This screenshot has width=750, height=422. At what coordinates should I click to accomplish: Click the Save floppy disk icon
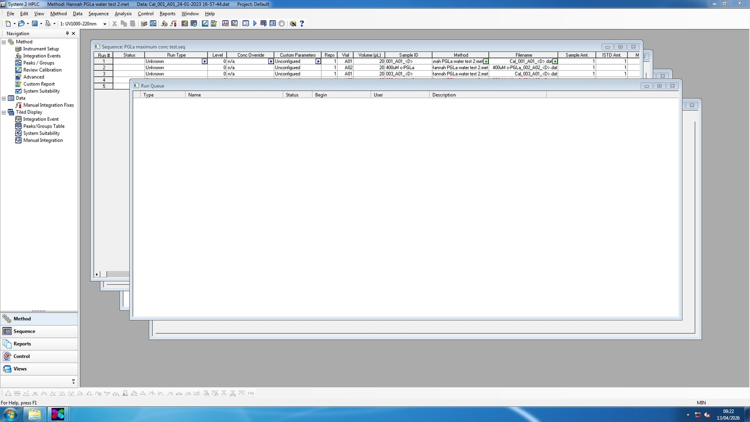[35, 23]
